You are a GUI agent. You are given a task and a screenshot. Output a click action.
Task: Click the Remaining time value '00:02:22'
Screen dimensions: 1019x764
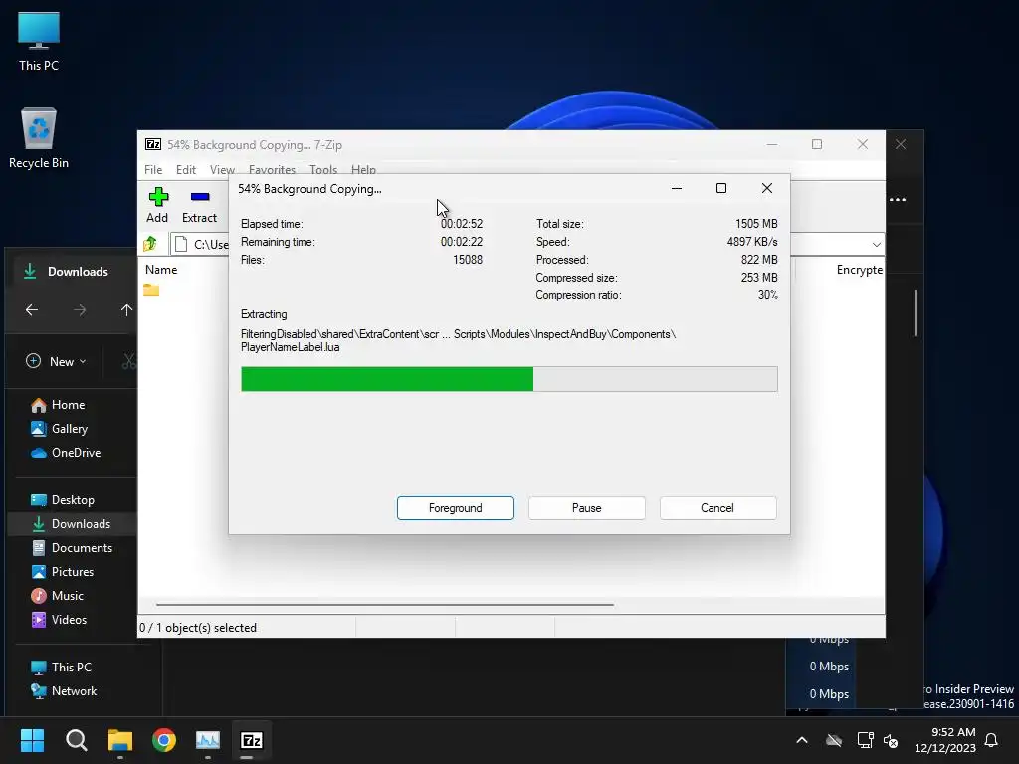tap(462, 242)
